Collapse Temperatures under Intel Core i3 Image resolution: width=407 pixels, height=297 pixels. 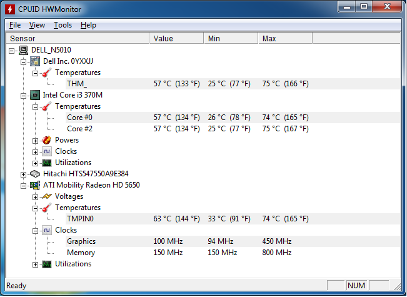coord(35,107)
